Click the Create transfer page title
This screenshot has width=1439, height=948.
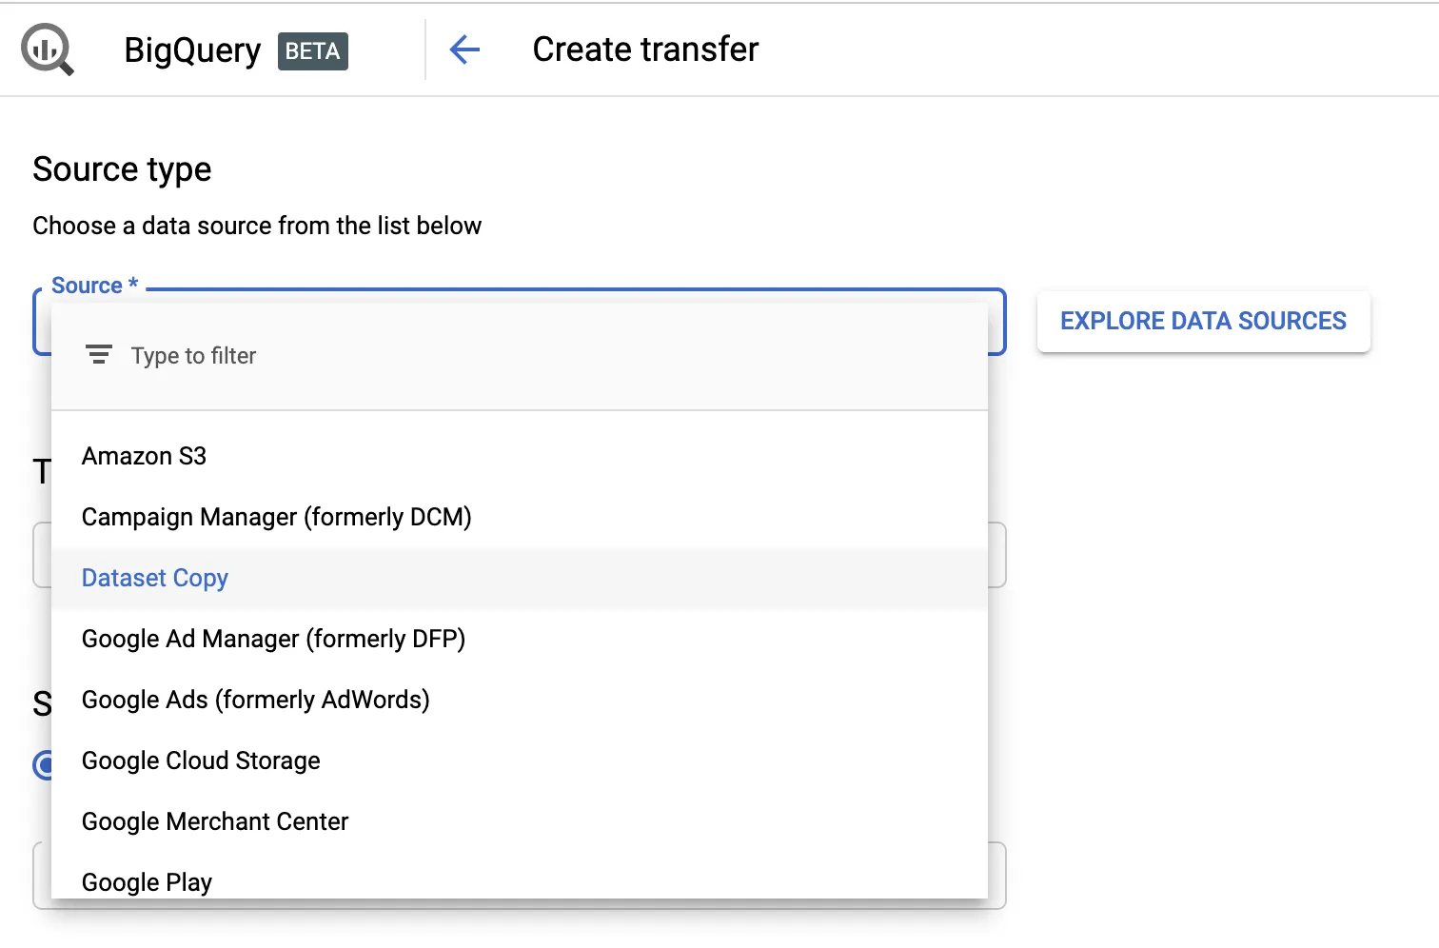(x=645, y=49)
